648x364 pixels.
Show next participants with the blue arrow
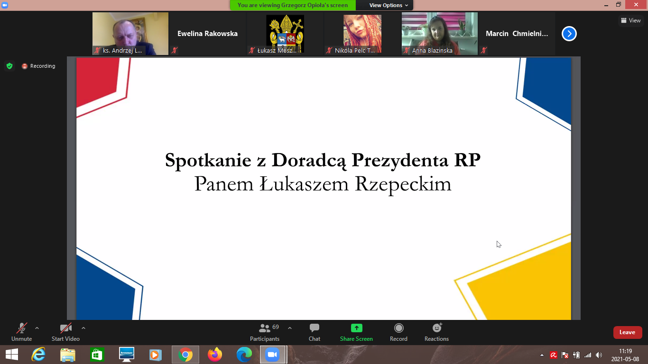(x=569, y=34)
